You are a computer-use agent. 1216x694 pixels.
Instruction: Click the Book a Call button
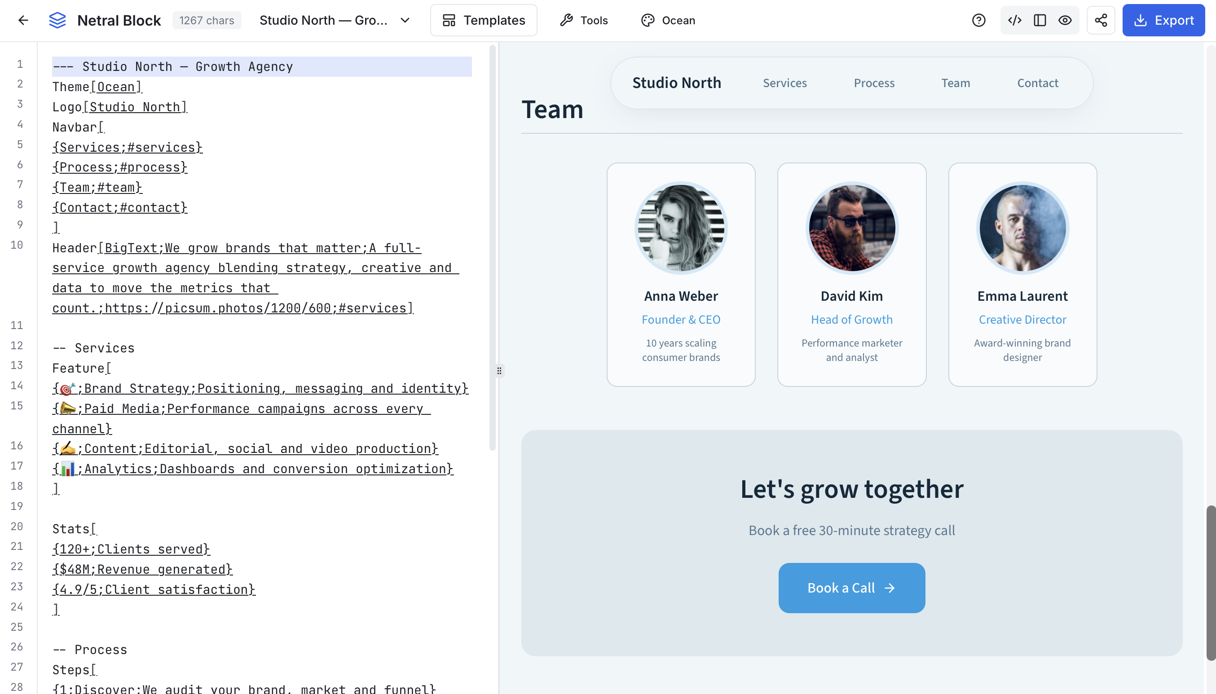851,588
